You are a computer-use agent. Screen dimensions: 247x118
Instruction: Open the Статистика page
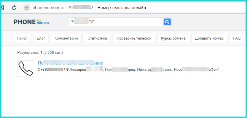point(97,38)
